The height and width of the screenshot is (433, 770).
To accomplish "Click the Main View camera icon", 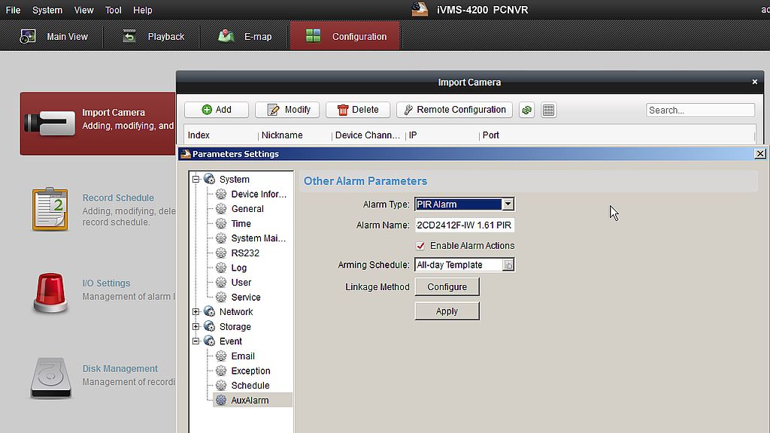I will click(28, 36).
